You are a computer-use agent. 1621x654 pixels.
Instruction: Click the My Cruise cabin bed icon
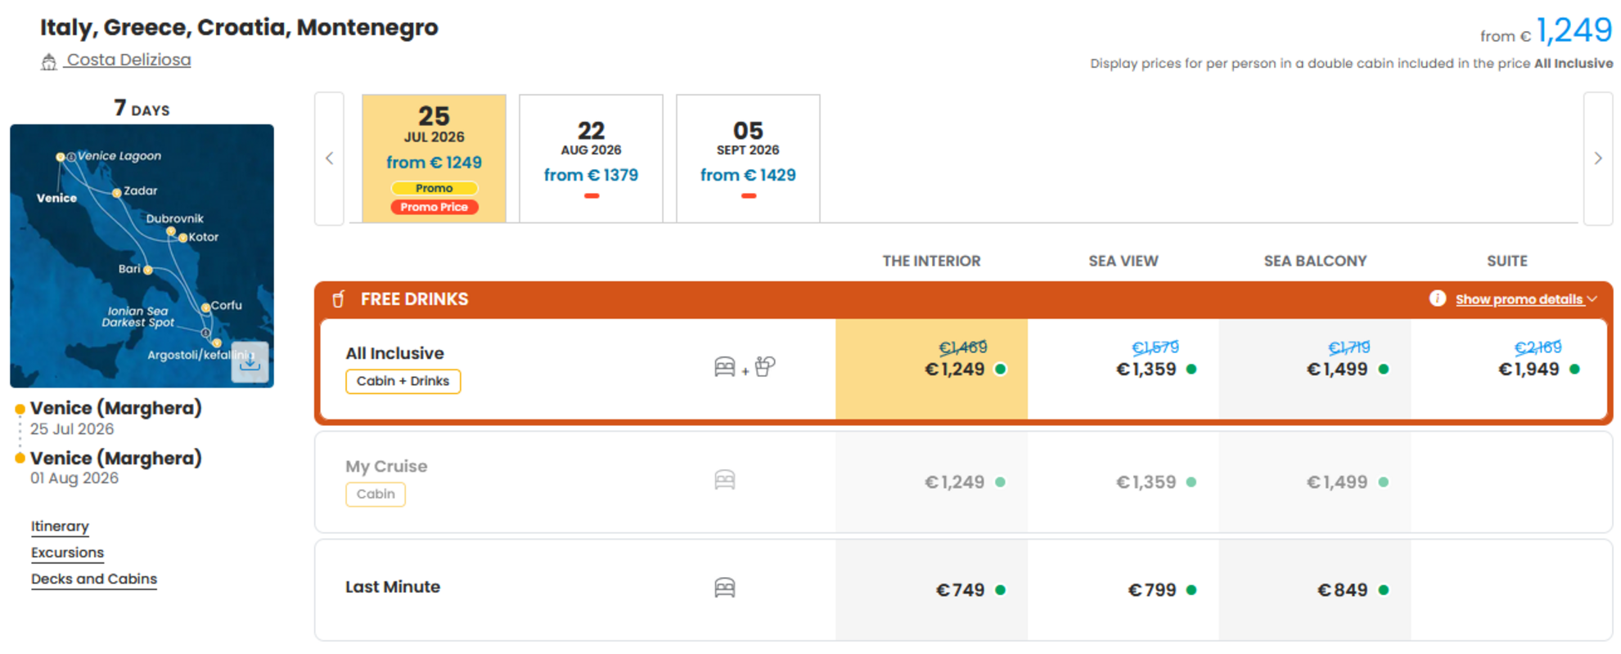pyautogui.click(x=724, y=480)
